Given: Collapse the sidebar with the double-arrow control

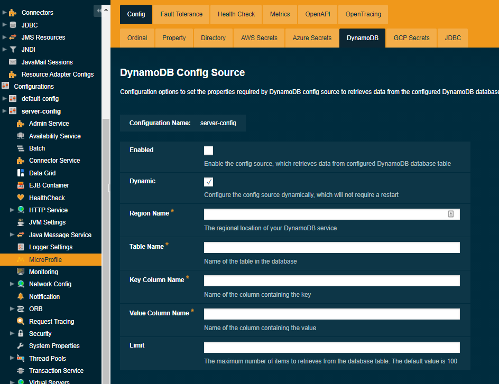Looking at the screenshot, I should (99, 10).
